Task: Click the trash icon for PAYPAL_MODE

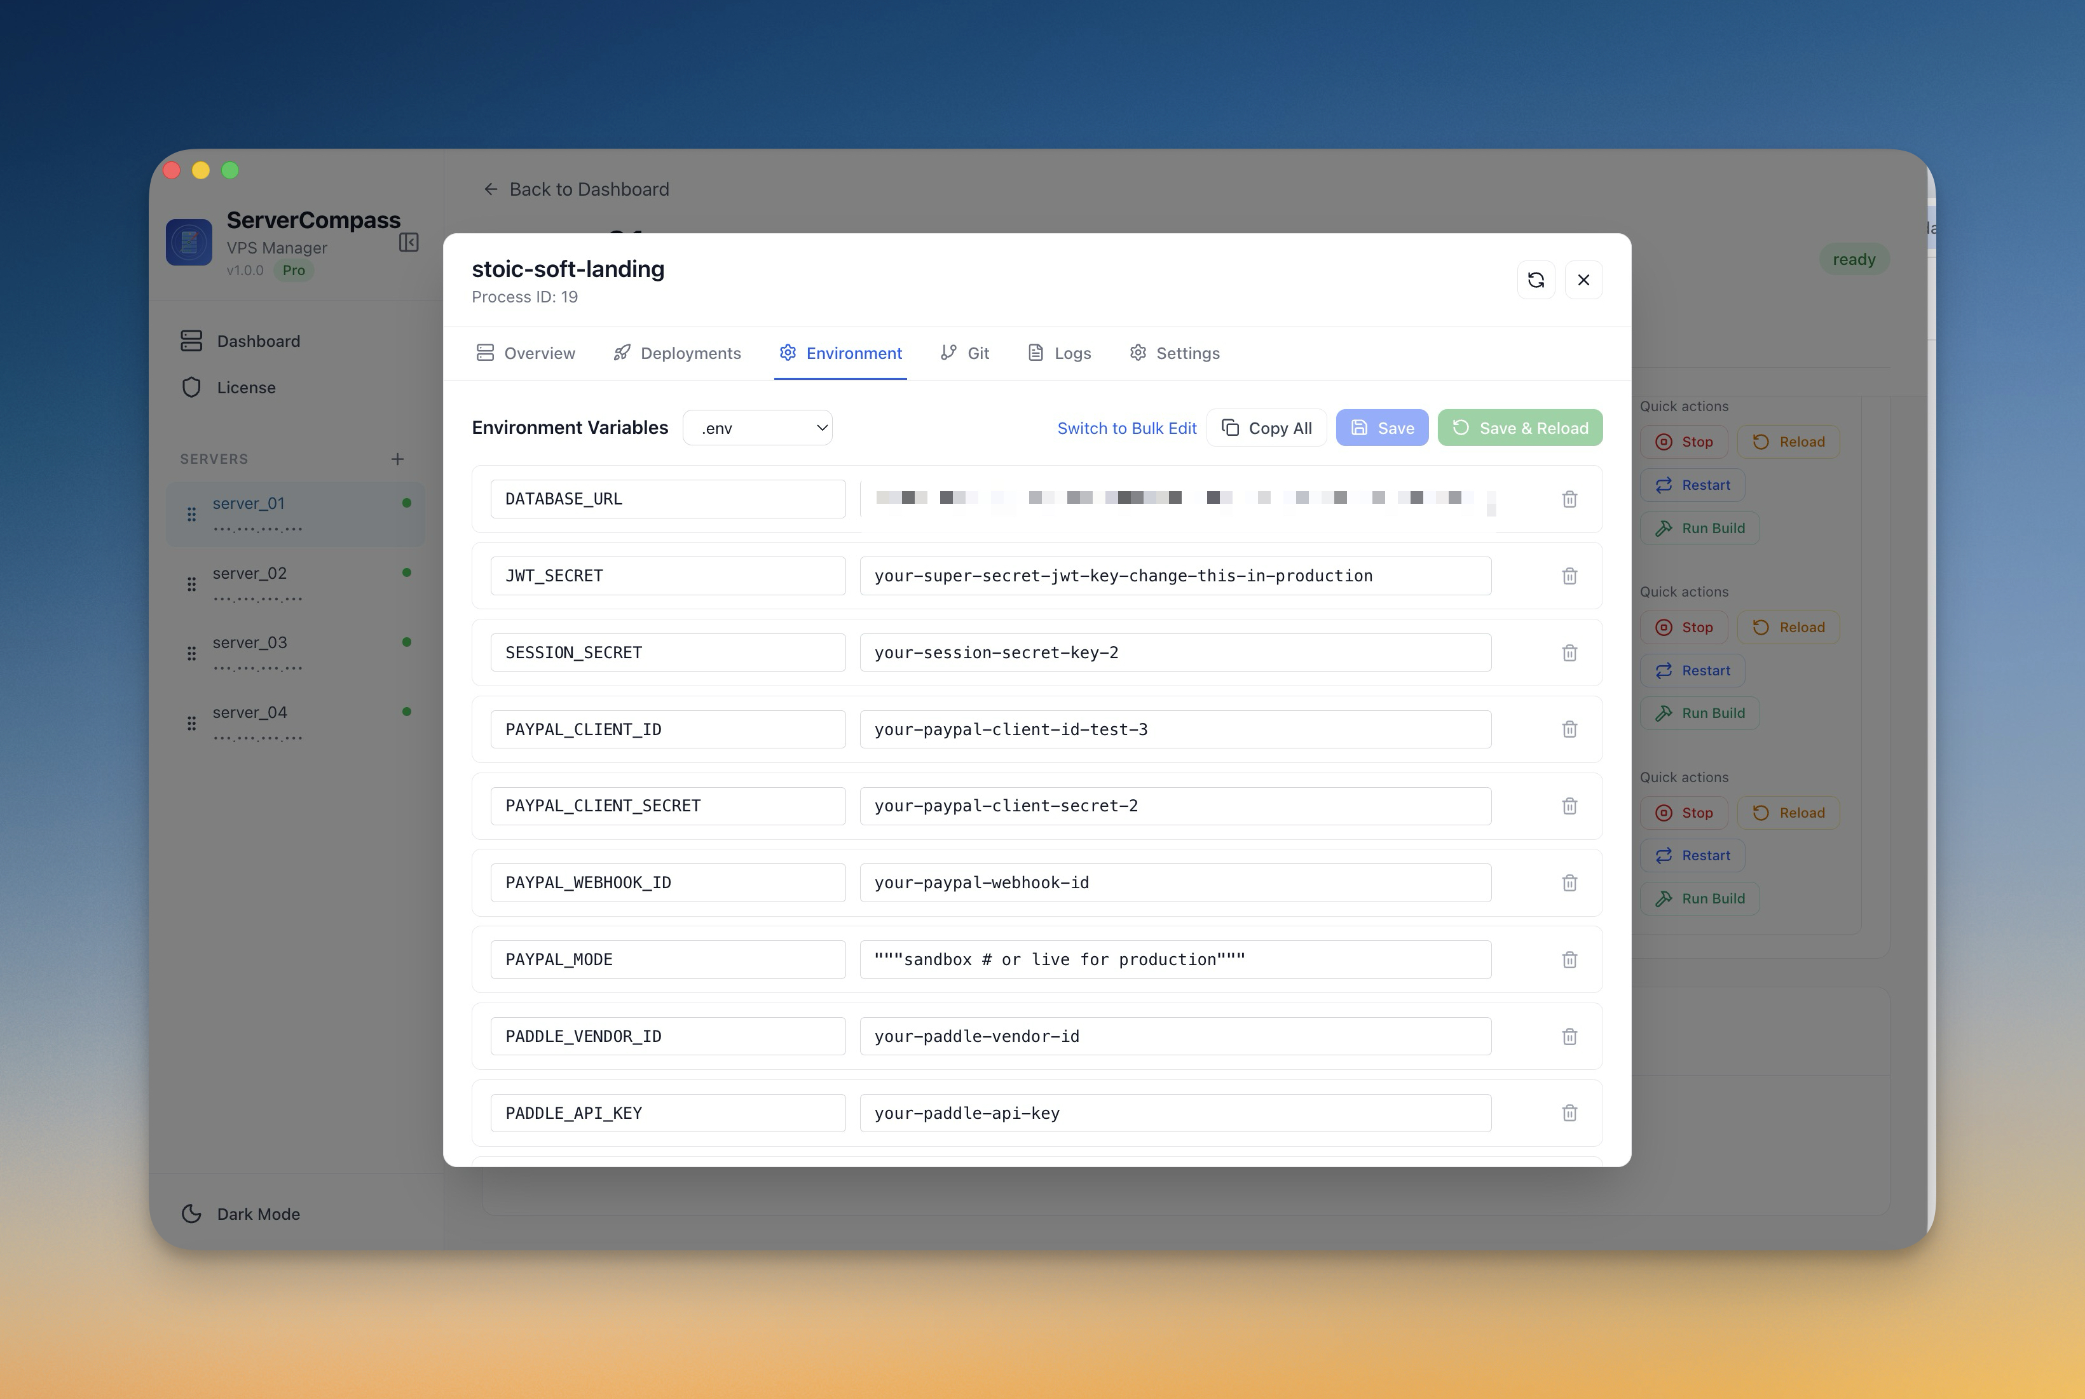Action: coord(1569,960)
